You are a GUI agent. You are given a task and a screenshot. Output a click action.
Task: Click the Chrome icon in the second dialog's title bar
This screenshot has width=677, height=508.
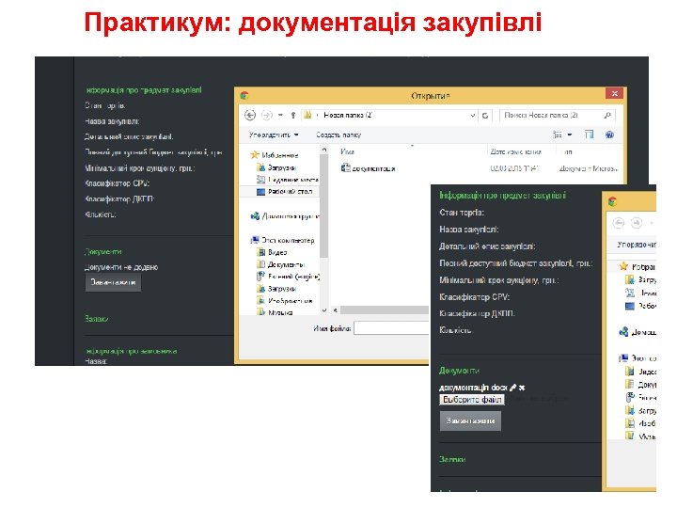click(x=612, y=201)
